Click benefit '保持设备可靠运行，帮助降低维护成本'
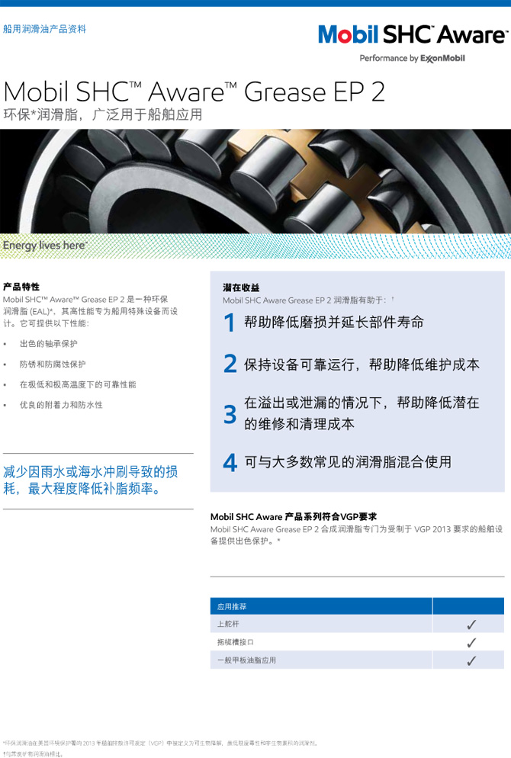The height and width of the screenshot is (758, 511). click(x=362, y=365)
